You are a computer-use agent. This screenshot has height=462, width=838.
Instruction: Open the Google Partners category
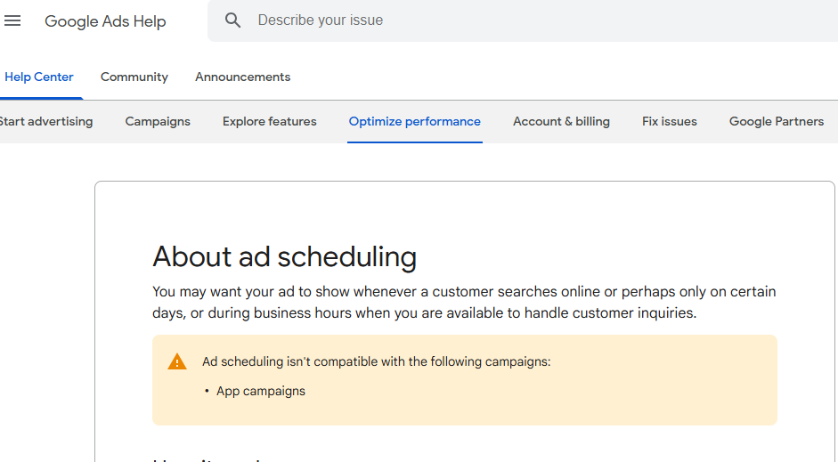tap(776, 121)
